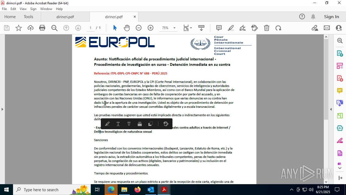Go to the previous page arrow

[x=66, y=28]
